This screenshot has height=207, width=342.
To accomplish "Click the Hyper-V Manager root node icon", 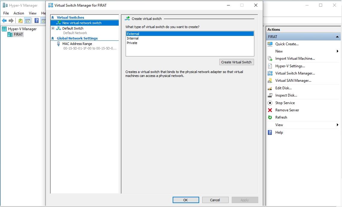I will click(4, 29).
